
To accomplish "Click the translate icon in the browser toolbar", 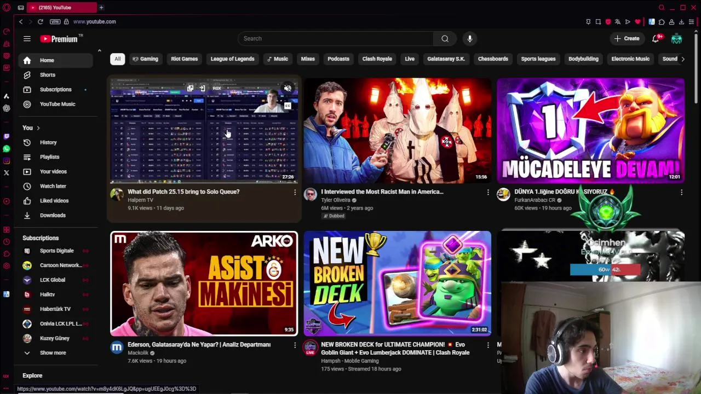I will coord(618,22).
